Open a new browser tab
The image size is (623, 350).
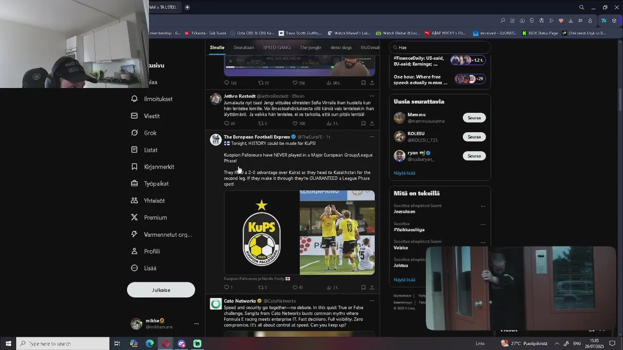[x=187, y=7]
